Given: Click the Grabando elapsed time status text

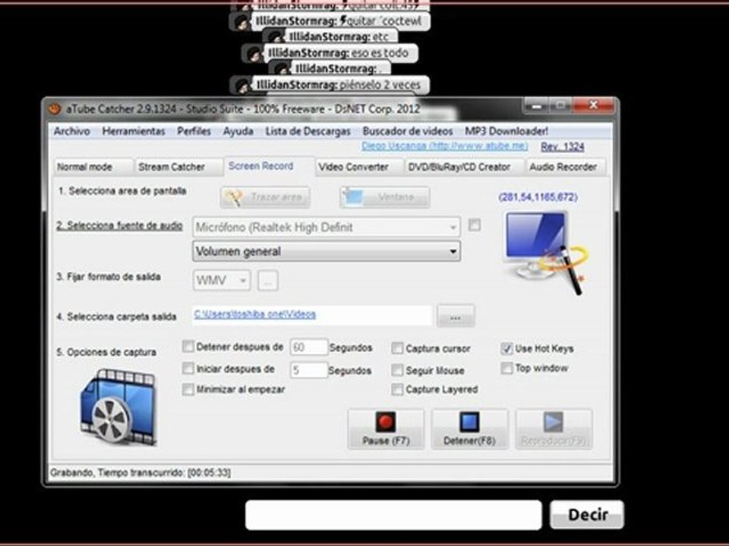Looking at the screenshot, I should [x=140, y=472].
